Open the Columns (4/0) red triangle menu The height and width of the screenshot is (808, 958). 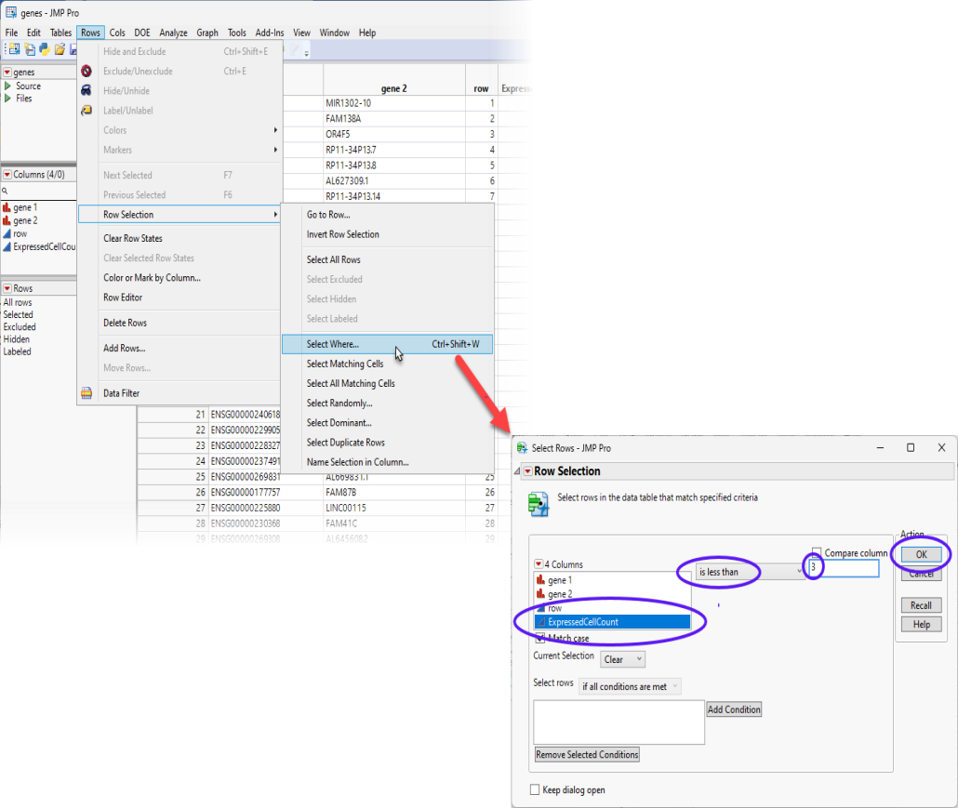7,175
